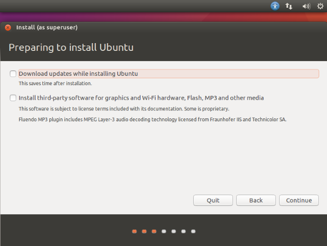The image size is (327, 246).
Task: Click the 'Download updates while installing Ubuntu' label
Action: coord(78,74)
